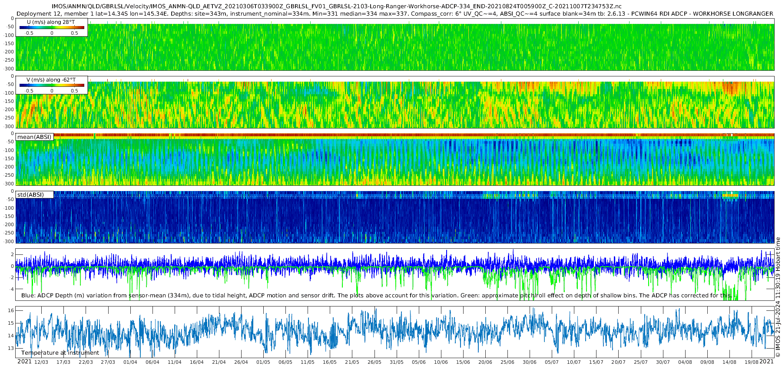The image size is (782, 369).
Task: Click the file path title text
Action: pos(337,7)
